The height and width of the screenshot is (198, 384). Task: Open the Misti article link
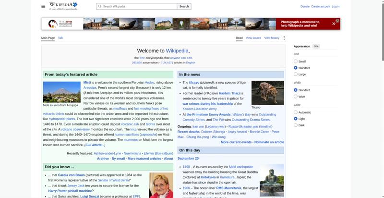coord(87,82)
